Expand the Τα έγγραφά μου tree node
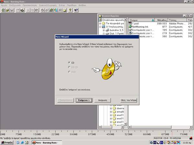Viewport: 194px width, 145px height. tap(100, 23)
